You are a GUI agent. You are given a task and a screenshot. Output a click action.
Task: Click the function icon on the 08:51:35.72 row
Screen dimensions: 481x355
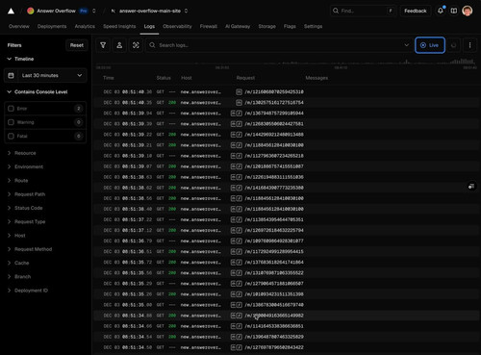point(239,262)
